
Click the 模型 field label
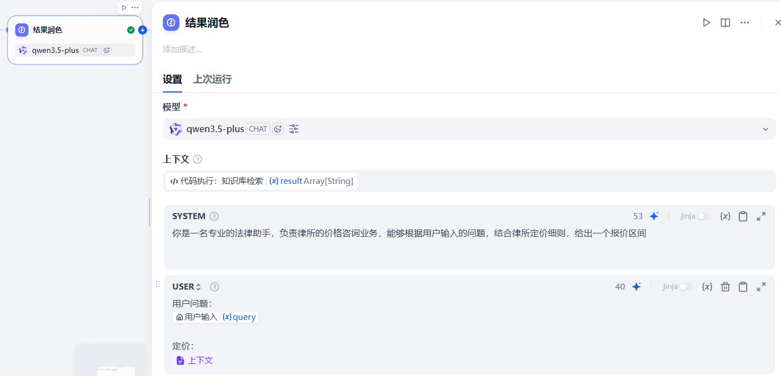tap(172, 107)
